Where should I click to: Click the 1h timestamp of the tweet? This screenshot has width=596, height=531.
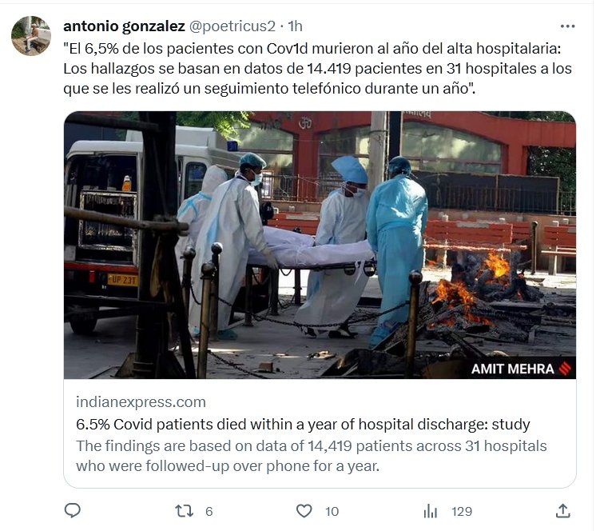point(295,26)
